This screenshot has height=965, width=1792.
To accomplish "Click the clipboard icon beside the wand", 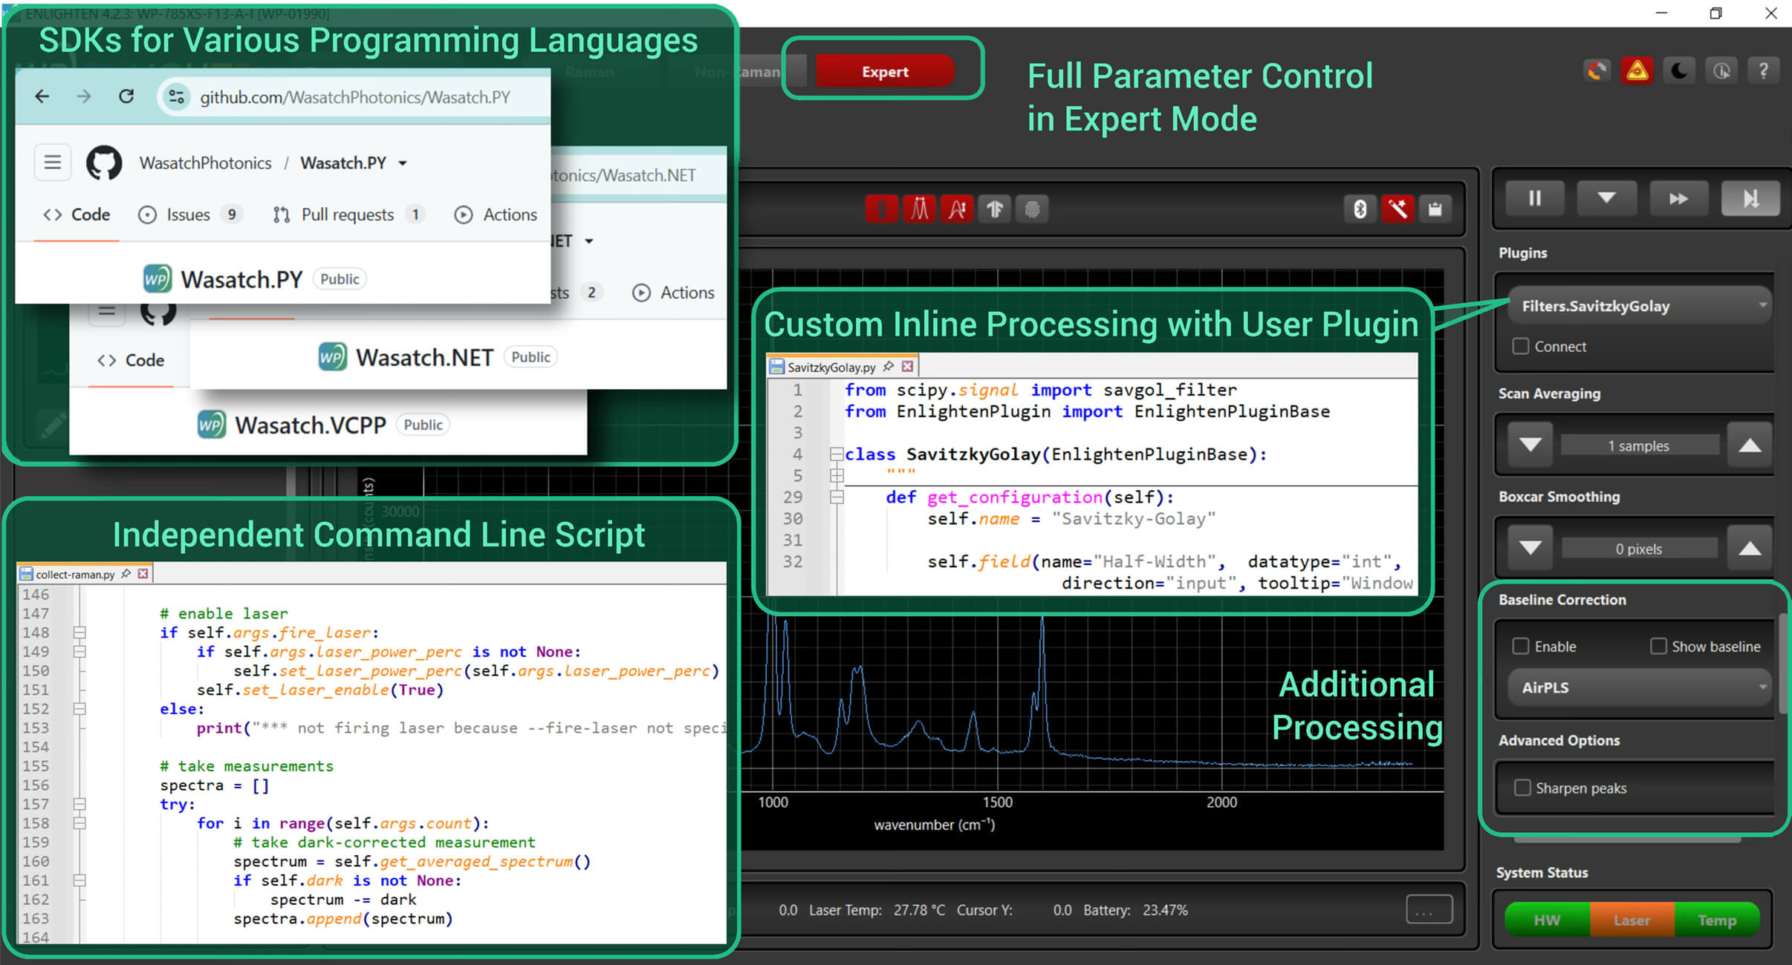I will click(x=1435, y=209).
